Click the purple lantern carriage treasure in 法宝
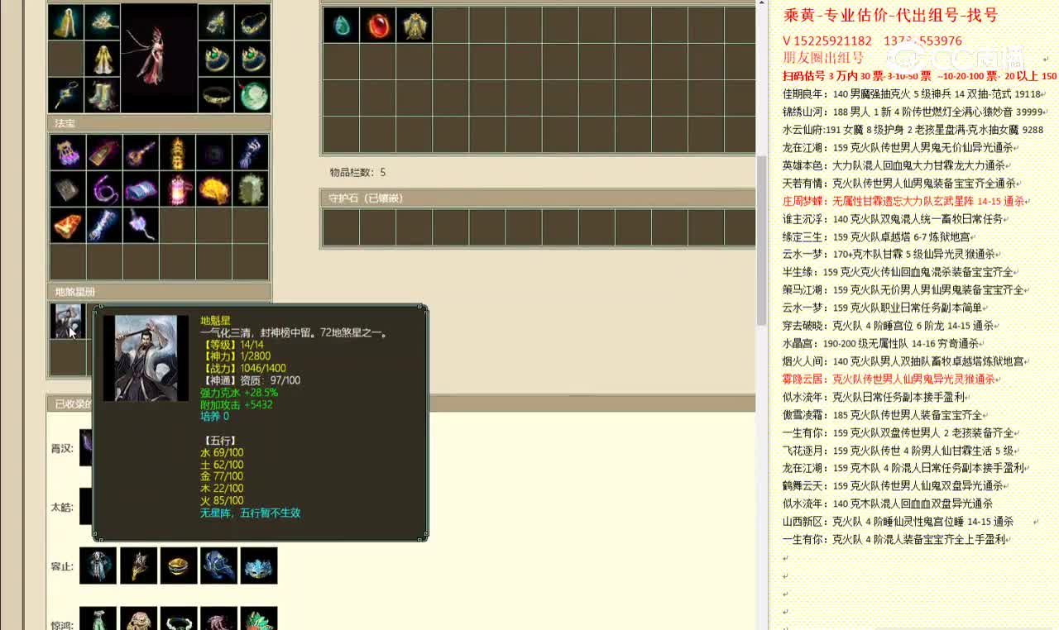 [x=68, y=153]
